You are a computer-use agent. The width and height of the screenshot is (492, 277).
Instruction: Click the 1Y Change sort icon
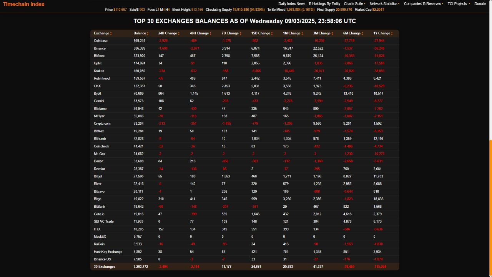(x=392, y=33)
